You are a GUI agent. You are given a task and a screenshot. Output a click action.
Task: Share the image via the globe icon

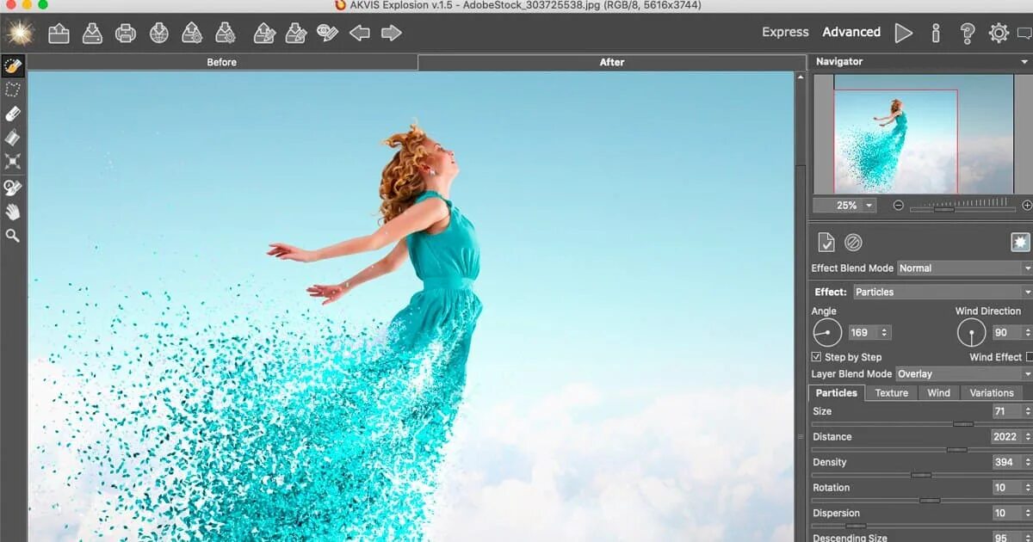[x=159, y=34]
